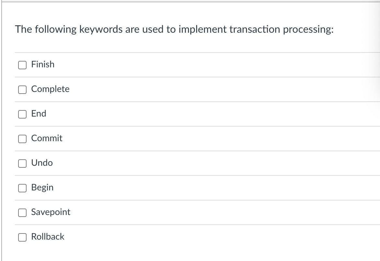The height and width of the screenshot is (261, 380).
Task: Select the Rollback answer label
Action: pyautogui.click(x=48, y=237)
